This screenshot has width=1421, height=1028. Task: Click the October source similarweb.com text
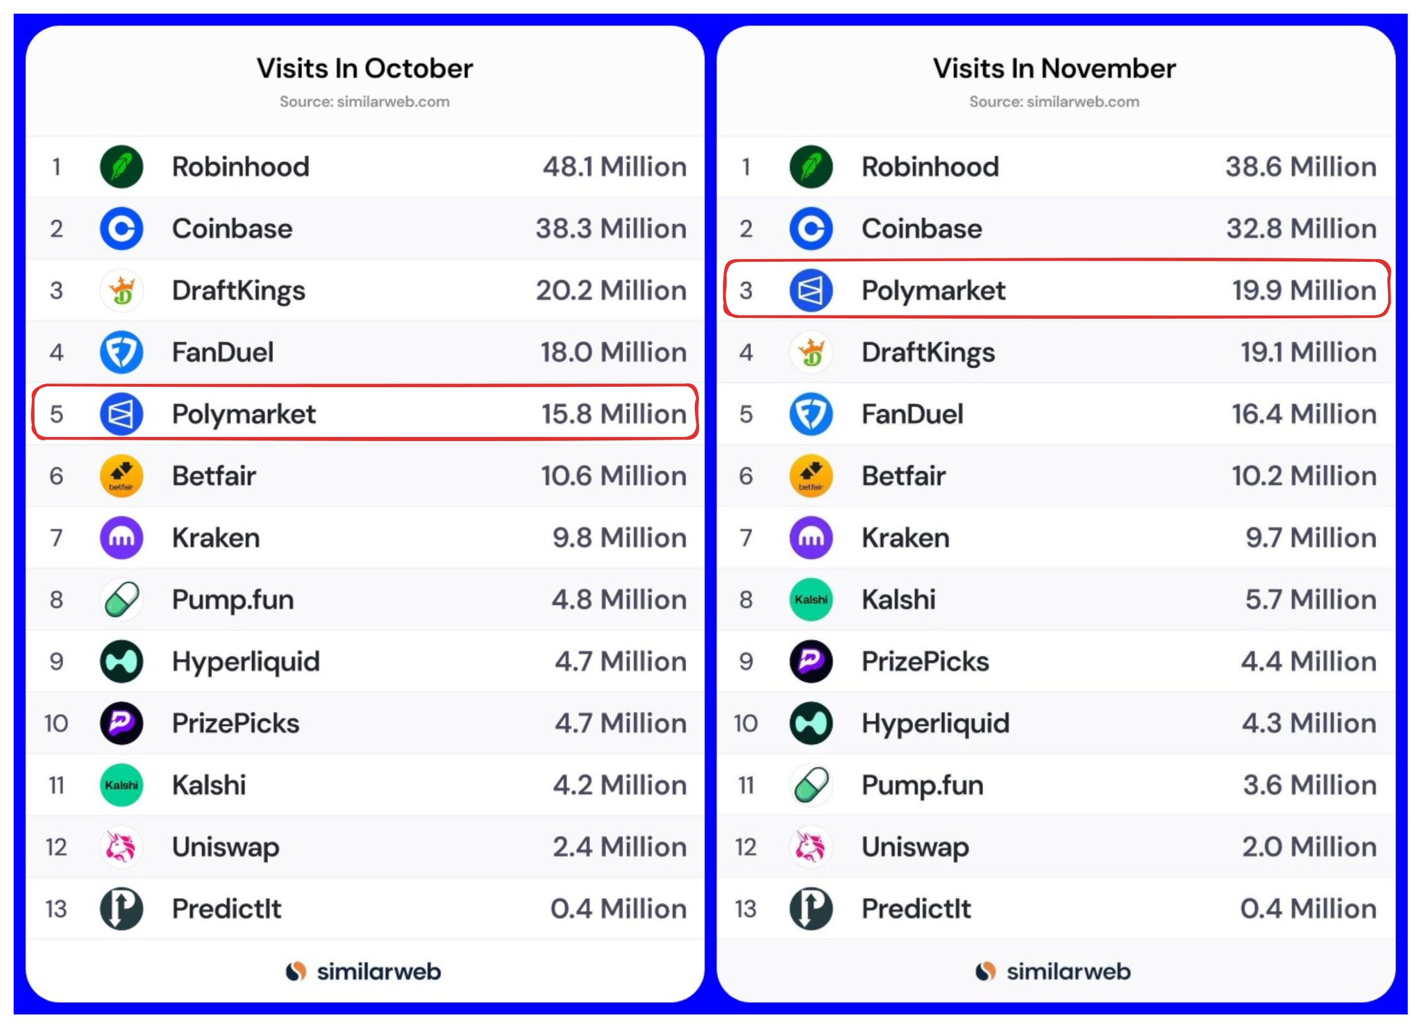pos(364,102)
